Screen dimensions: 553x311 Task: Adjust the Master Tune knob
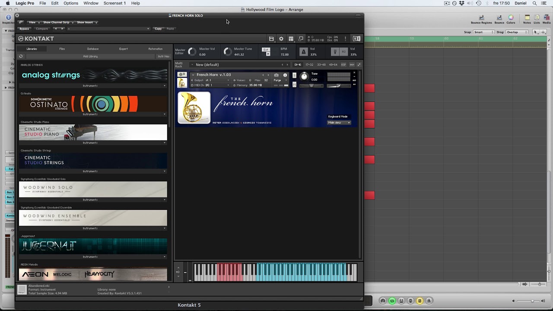[x=228, y=52]
